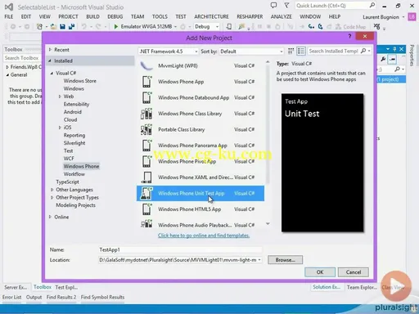The width and height of the screenshot is (419, 314).
Task: Open the PROJECT menu
Action: (68, 16)
